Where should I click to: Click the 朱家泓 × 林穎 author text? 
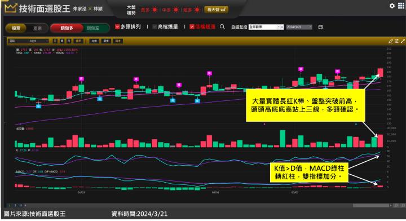click(87, 9)
